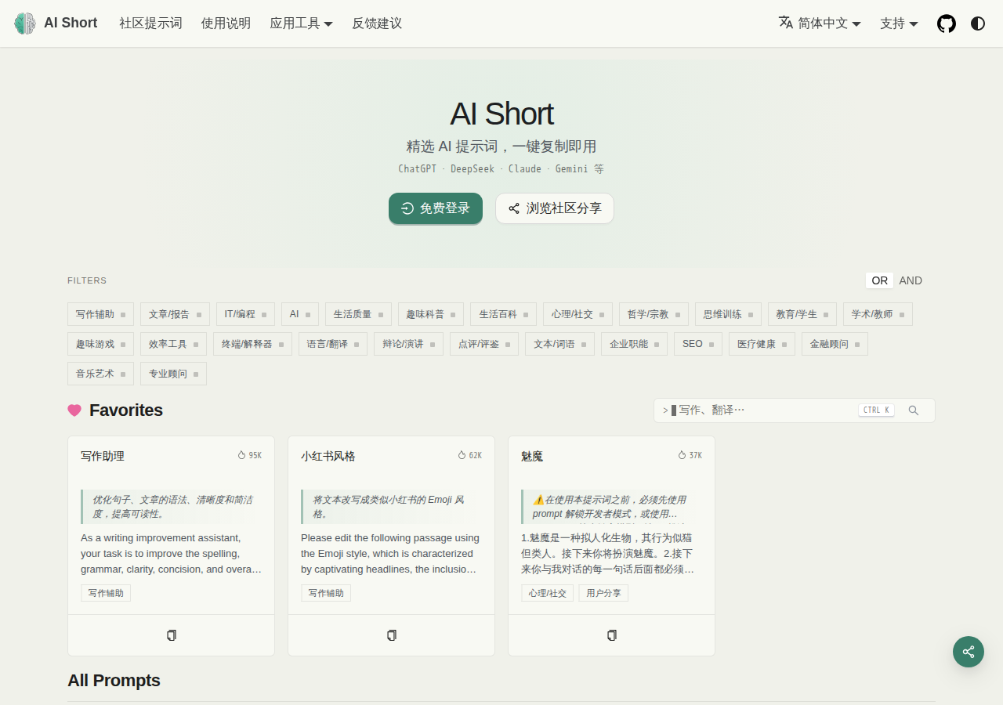Click the 95K popularity count

(x=250, y=455)
